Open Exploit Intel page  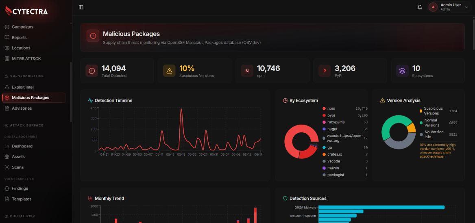point(23,87)
